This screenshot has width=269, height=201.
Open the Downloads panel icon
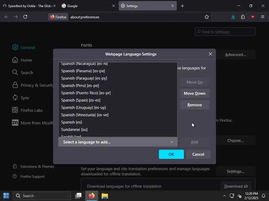pyautogui.click(x=233, y=17)
